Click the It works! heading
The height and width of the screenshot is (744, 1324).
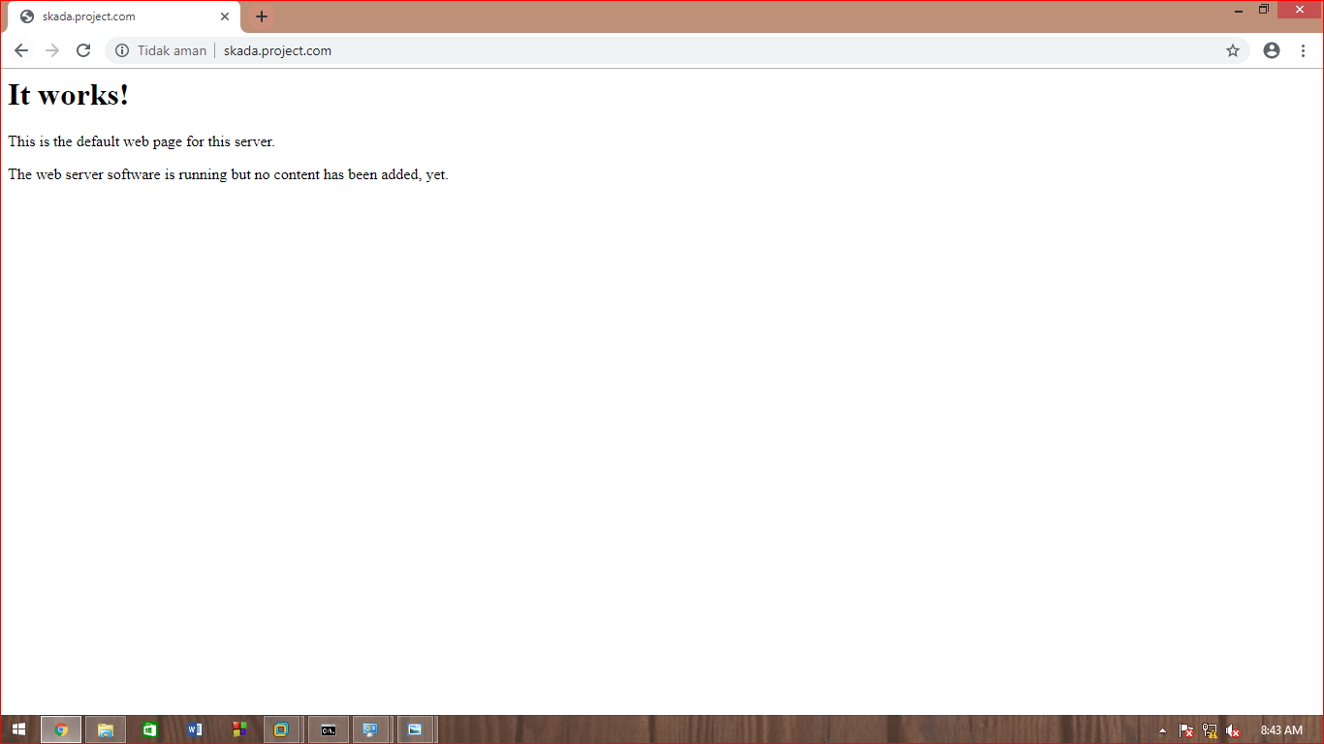coord(68,95)
